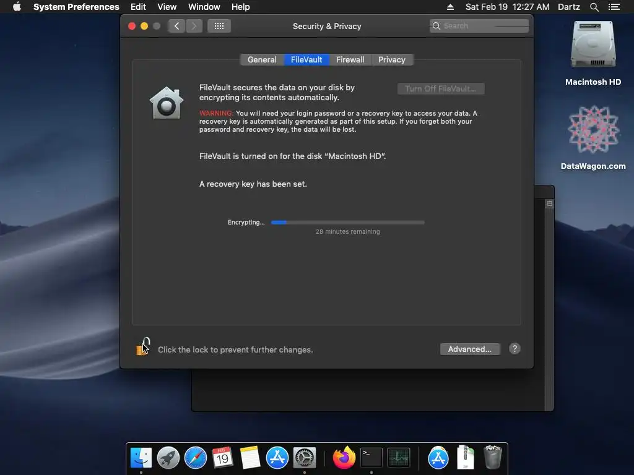
Task: Go back with the toolbar left arrow
Action: [176, 26]
